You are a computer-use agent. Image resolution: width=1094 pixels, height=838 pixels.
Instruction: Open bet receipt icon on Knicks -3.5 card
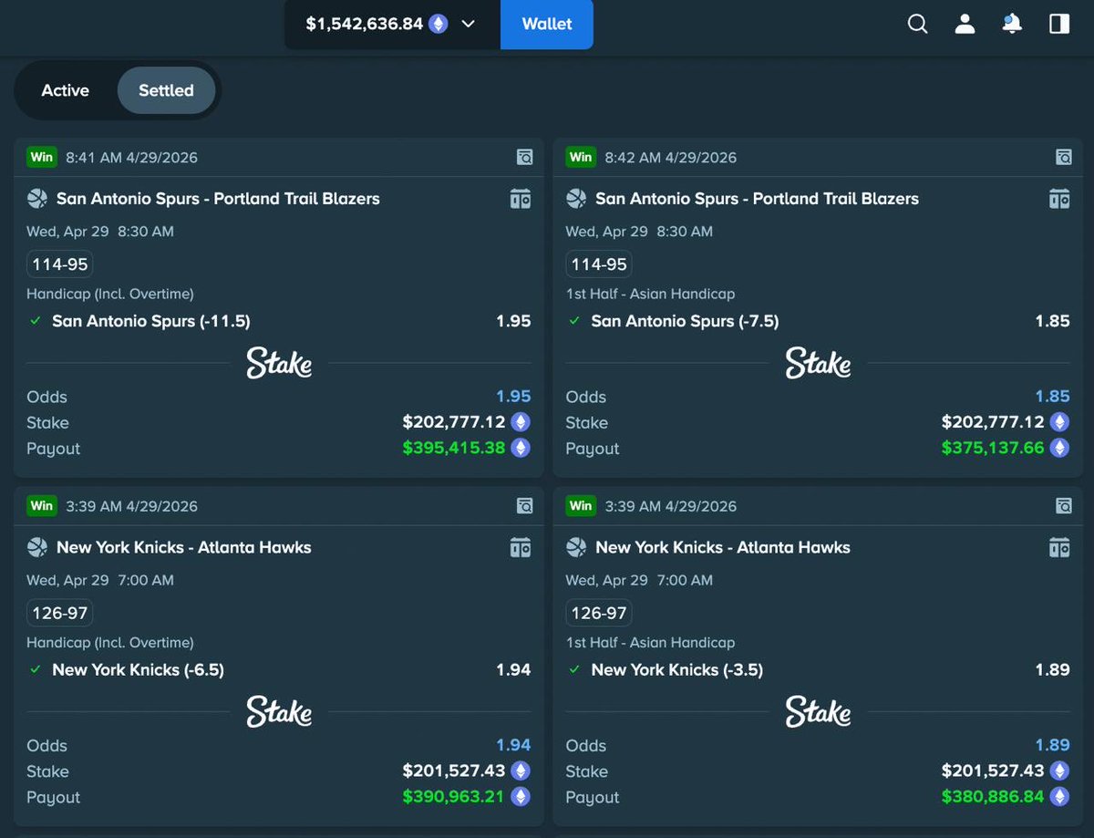(1063, 505)
